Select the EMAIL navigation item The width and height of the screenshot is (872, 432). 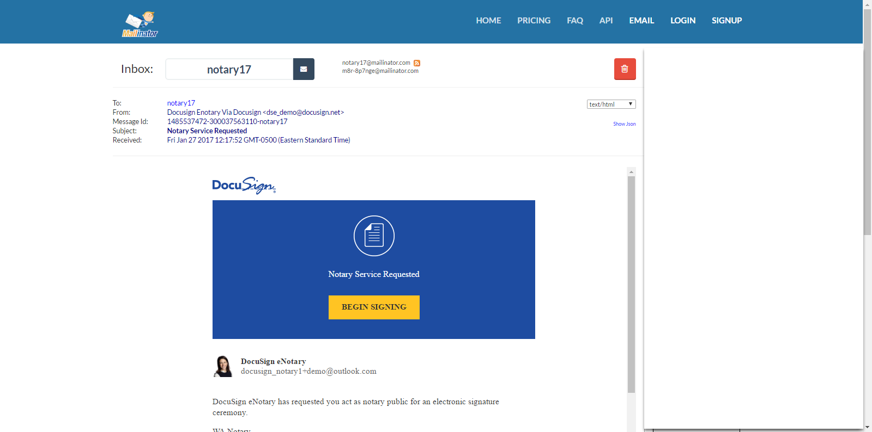coord(641,21)
